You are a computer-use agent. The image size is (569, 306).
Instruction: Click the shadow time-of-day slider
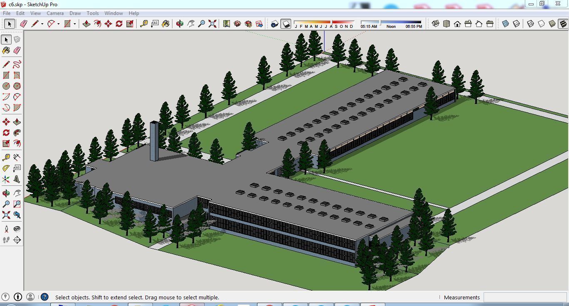[x=391, y=22]
